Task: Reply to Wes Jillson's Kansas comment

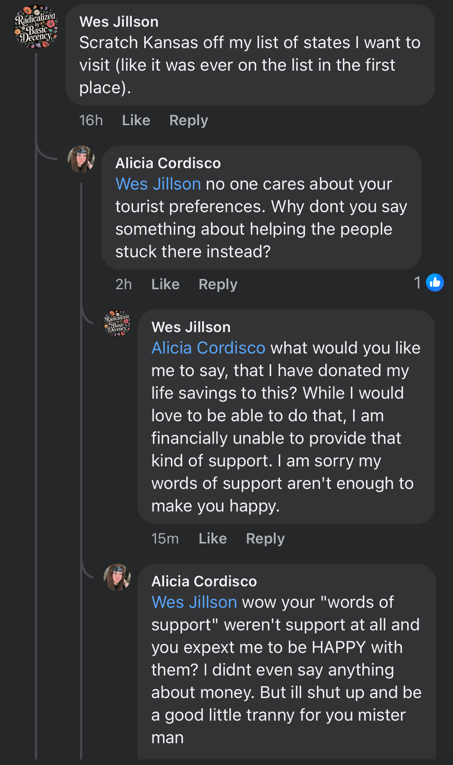Action: pyautogui.click(x=188, y=120)
